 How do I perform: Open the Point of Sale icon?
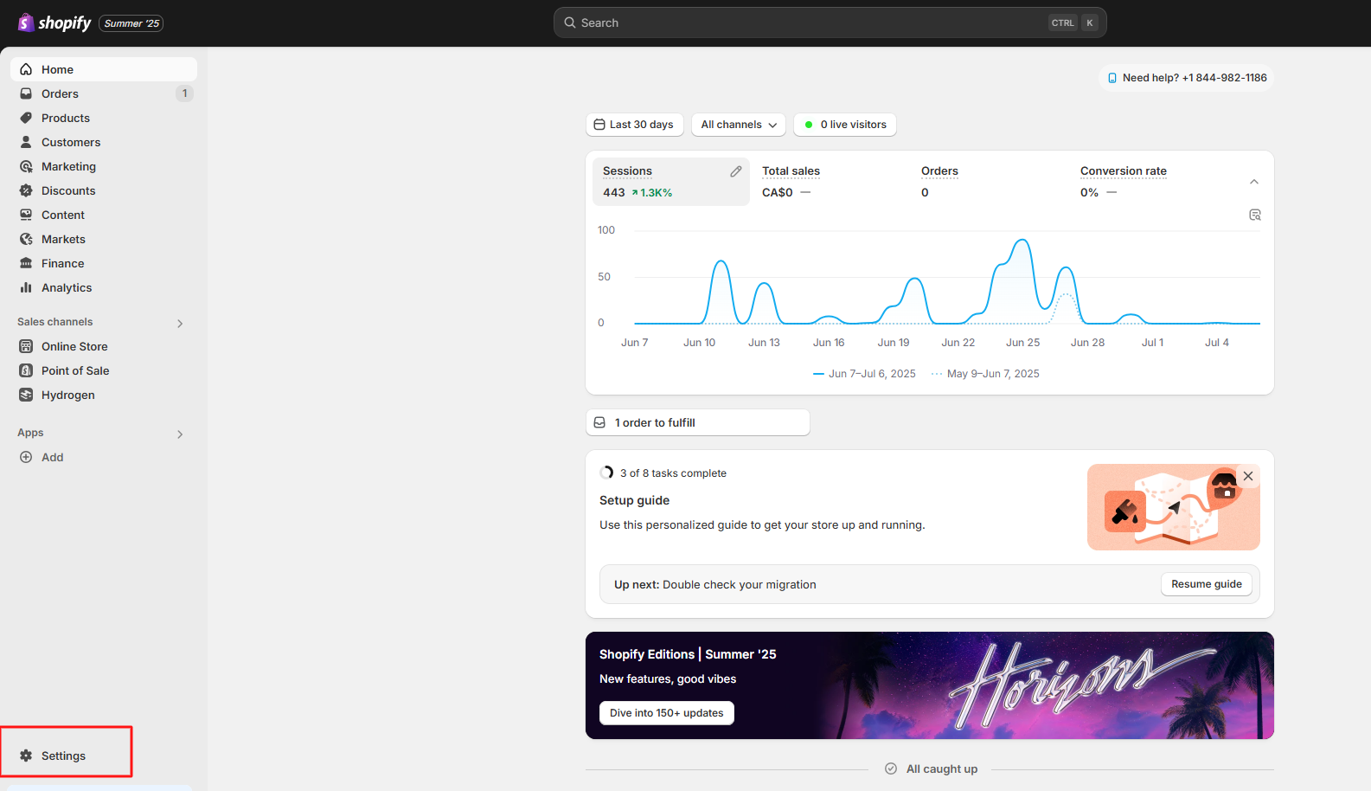[26, 370]
